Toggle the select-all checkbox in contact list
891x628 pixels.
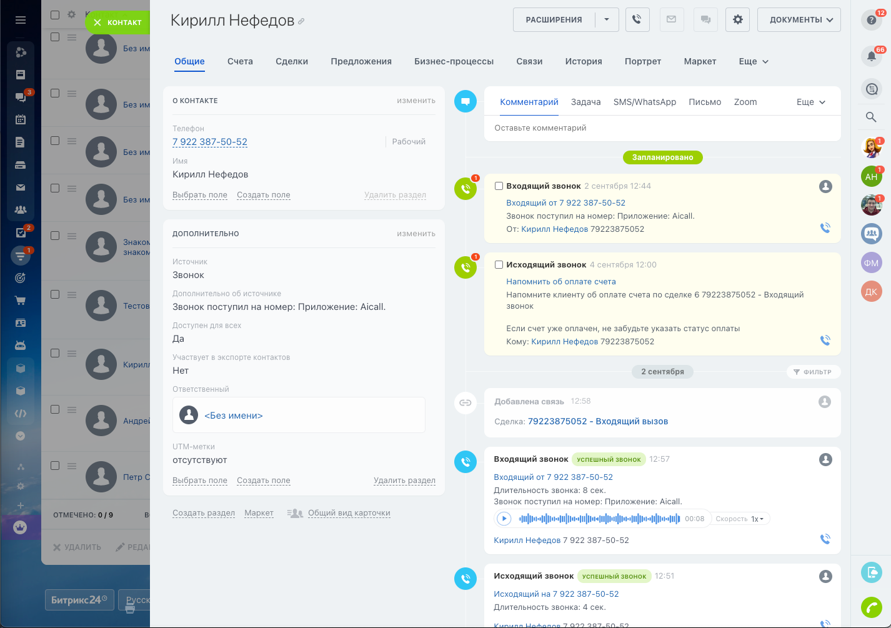[x=55, y=14]
